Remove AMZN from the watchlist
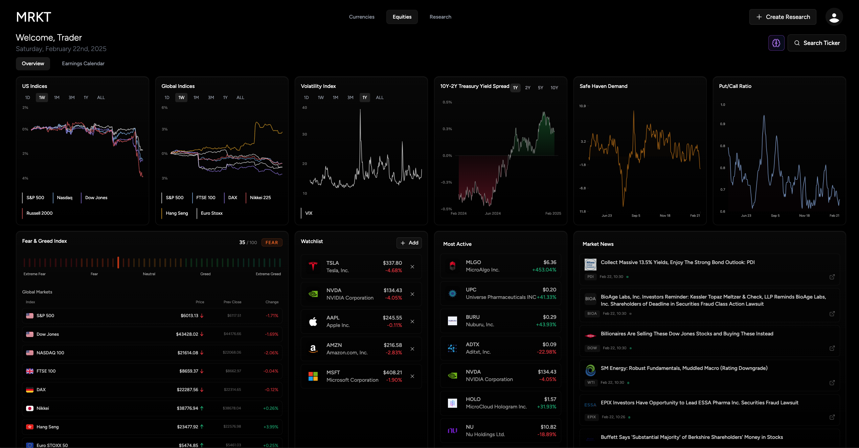859x448 pixels. coord(412,349)
